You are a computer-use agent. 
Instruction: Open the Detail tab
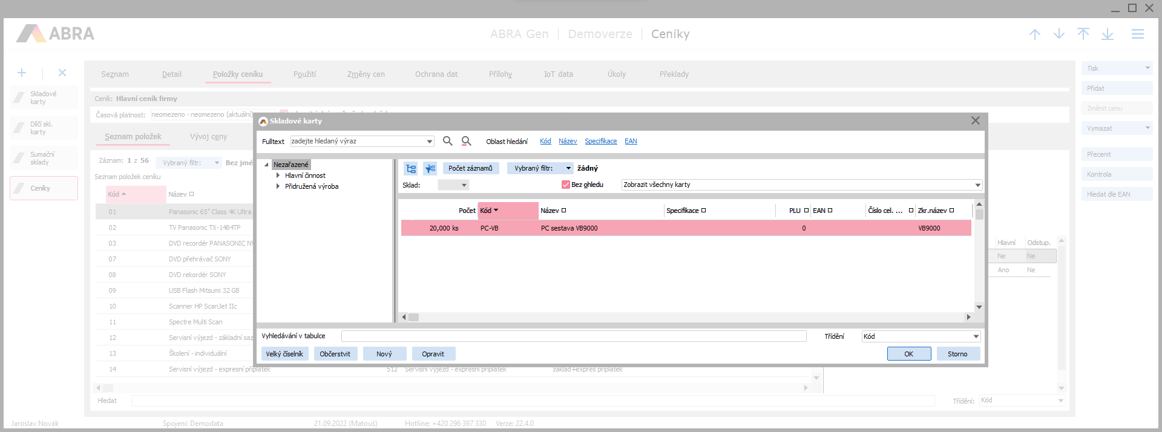171,74
